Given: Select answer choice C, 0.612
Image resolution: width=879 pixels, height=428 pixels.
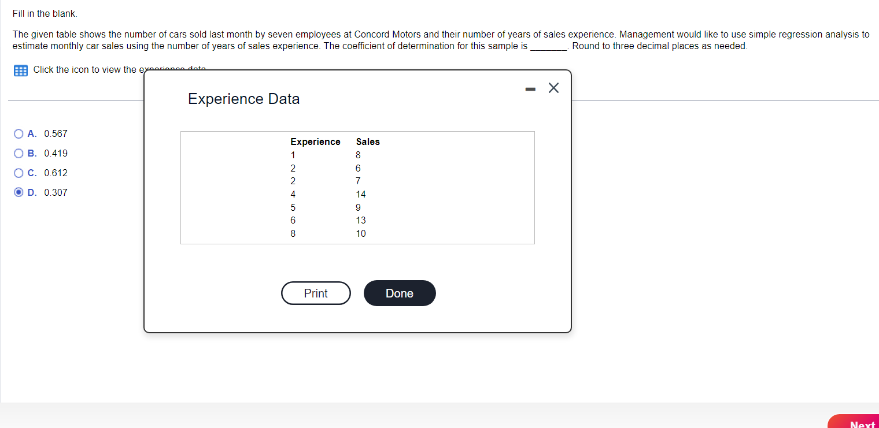Looking at the screenshot, I should [x=19, y=173].
